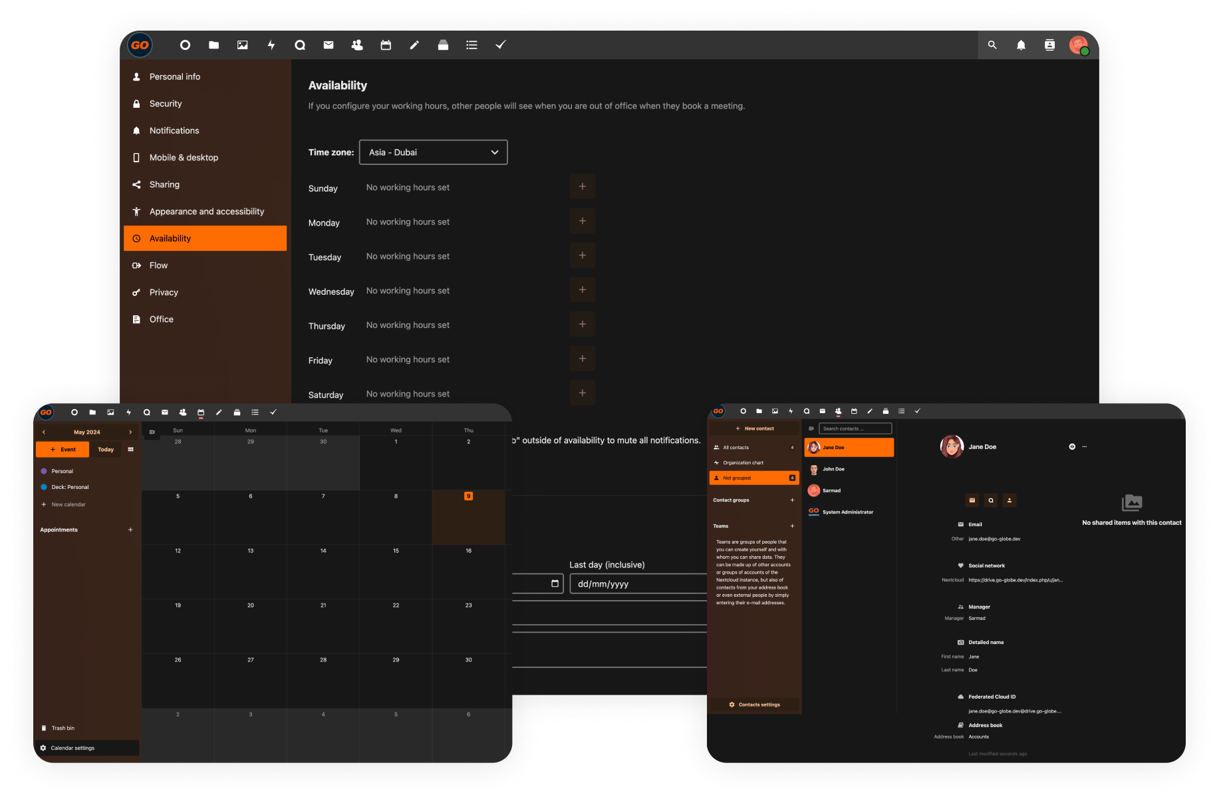
Task: Open the Security settings section
Action: (166, 104)
